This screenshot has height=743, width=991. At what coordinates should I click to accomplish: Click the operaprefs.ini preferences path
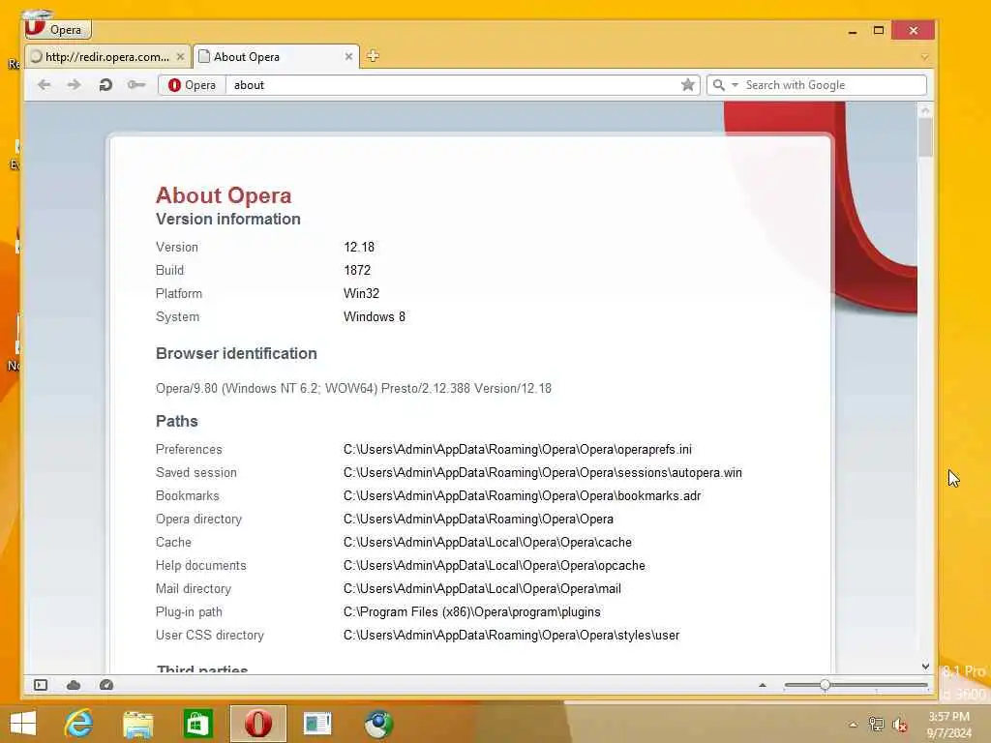[518, 450]
